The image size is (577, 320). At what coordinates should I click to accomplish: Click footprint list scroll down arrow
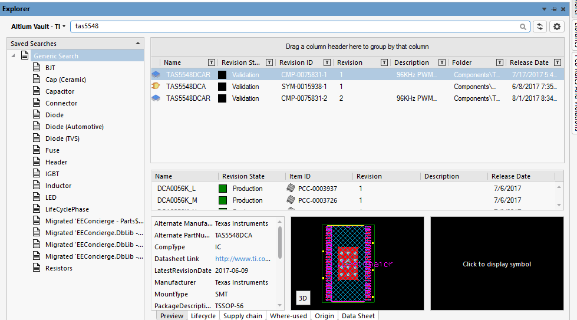pyautogui.click(x=559, y=205)
